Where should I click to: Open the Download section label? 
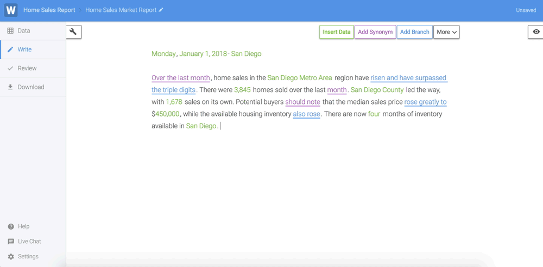coord(31,87)
